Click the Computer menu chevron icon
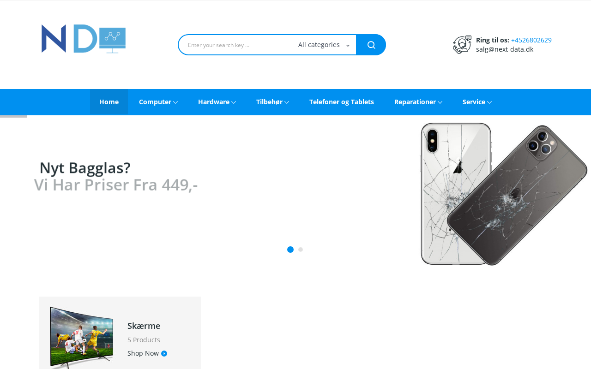 [x=175, y=102]
